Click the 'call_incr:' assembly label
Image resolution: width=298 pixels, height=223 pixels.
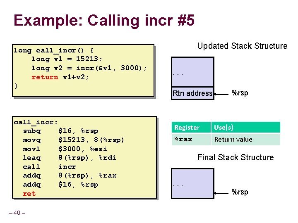coord(36,122)
